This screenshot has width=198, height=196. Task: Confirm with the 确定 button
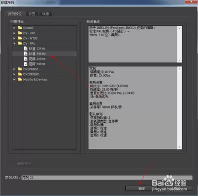142,189
